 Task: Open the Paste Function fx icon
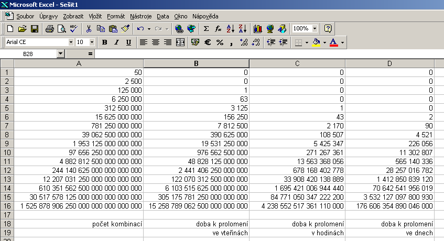[x=218, y=29]
